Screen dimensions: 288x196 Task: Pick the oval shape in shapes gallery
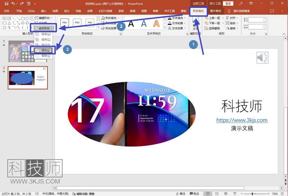27,18
